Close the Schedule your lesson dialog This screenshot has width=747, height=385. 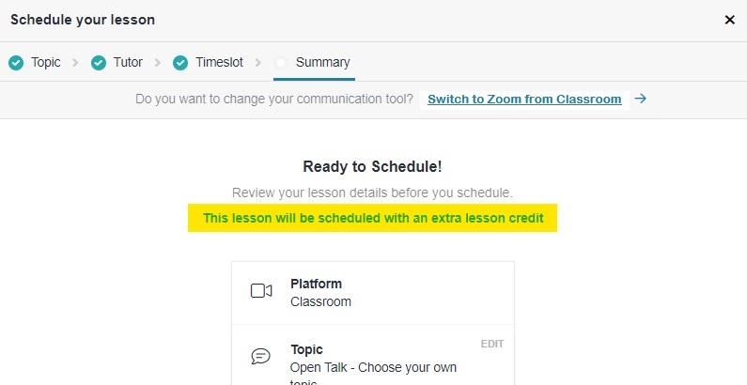pyautogui.click(x=729, y=20)
